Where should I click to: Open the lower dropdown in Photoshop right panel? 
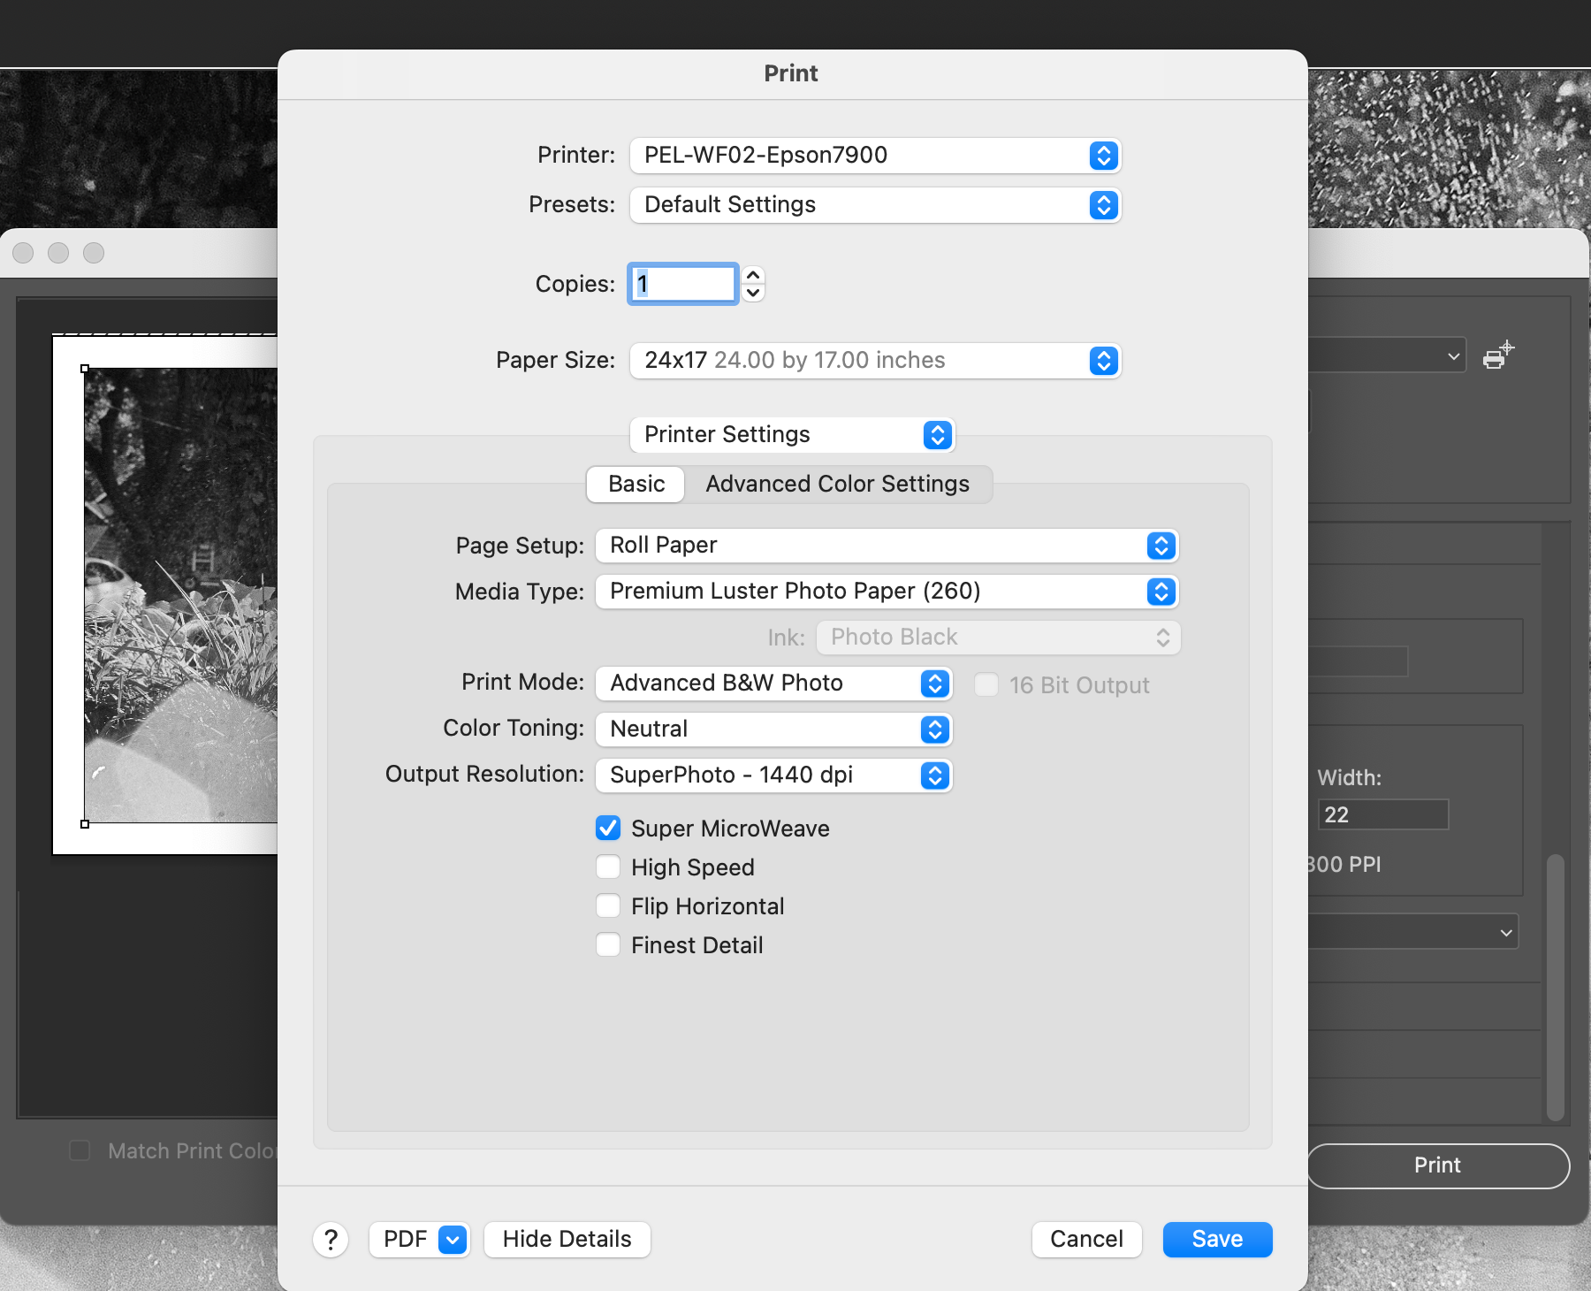click(1412, 932)
